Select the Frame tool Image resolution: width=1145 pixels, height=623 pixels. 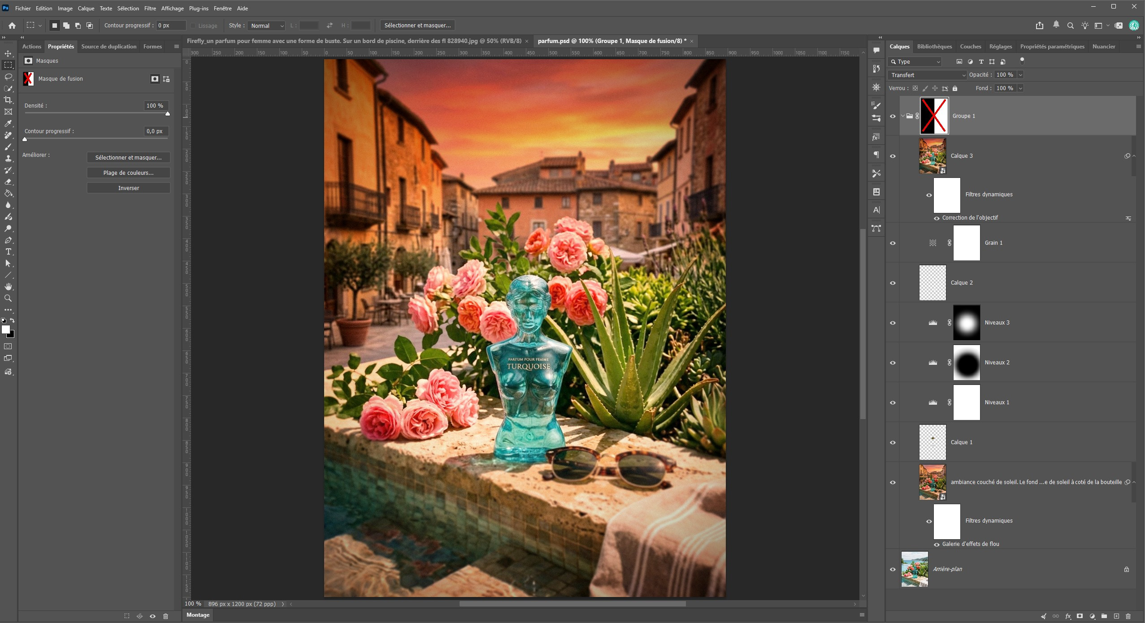[x=8, y=112]
